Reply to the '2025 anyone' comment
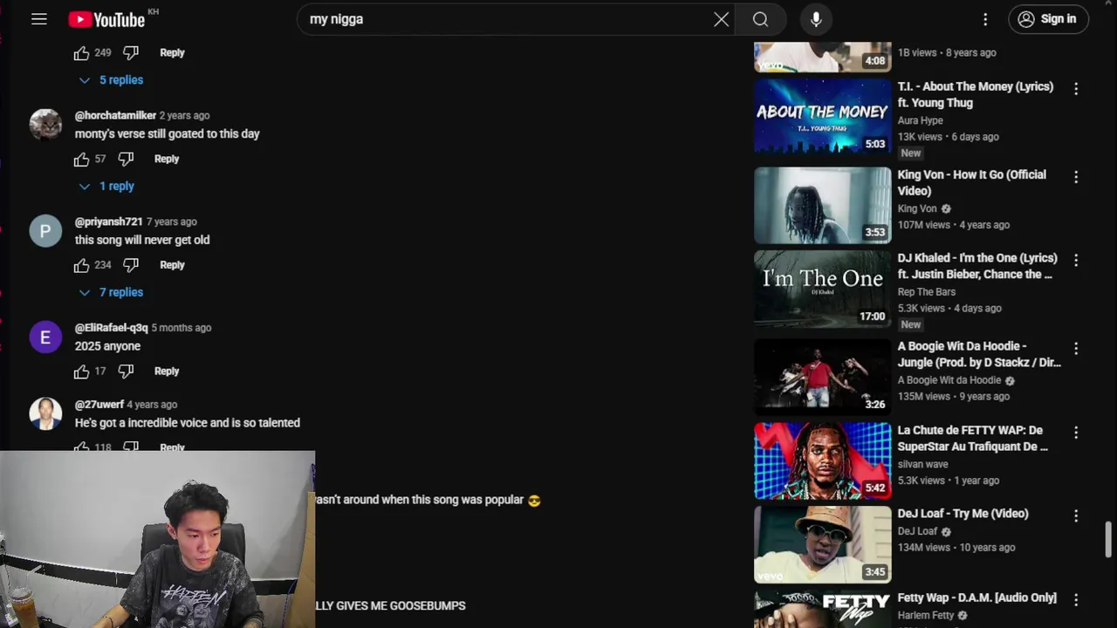Image resolution: width=1117 pixels, height=628 pixels. pos(167,372)
